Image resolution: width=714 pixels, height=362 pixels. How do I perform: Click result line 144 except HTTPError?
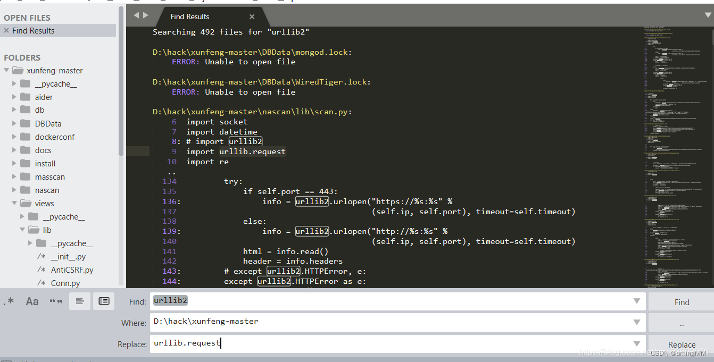(x=264, y=281)
